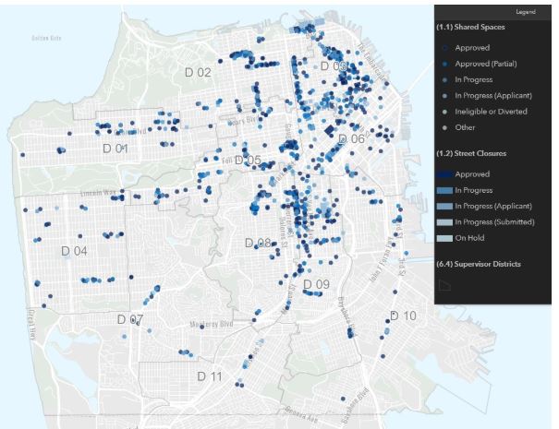Select the In Progress Shared Spaces dot icon
559x429 pixels.
tap(444, 79)
